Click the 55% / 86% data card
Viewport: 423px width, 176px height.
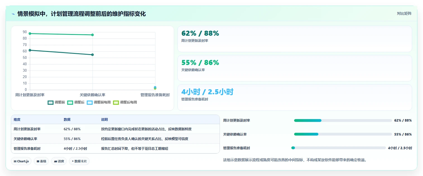295,68
